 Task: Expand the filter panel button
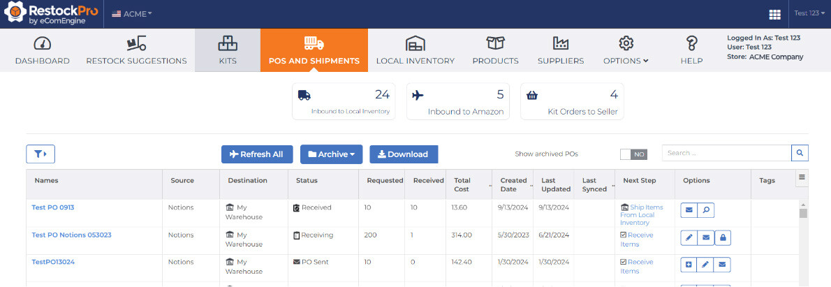41,154
